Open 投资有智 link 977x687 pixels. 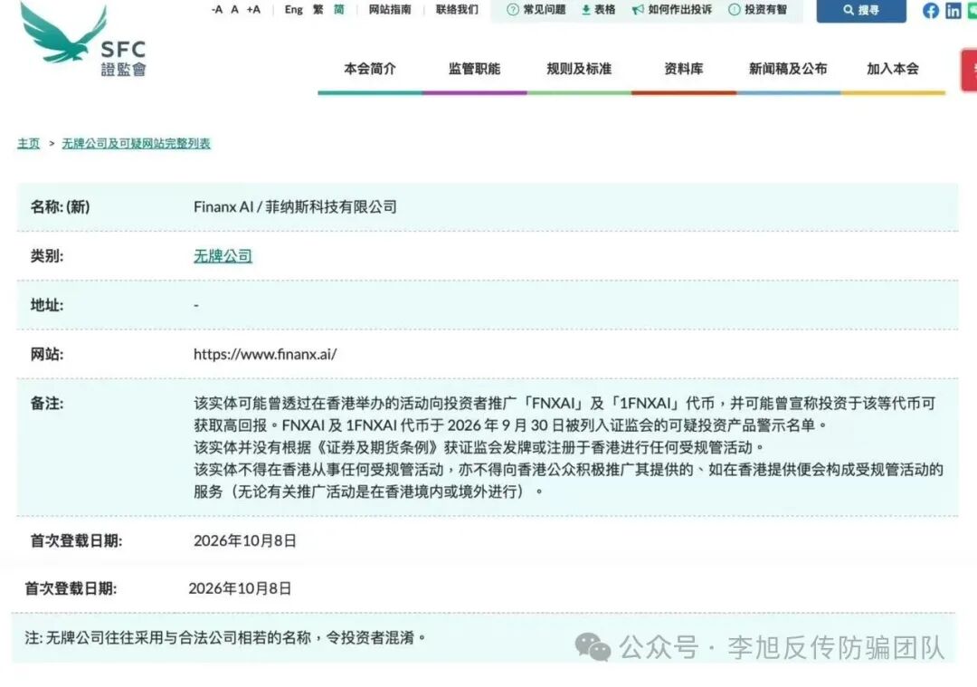pos(758,9)
